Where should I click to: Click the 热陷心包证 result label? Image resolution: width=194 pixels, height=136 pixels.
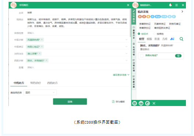click(x=151, y=55)
